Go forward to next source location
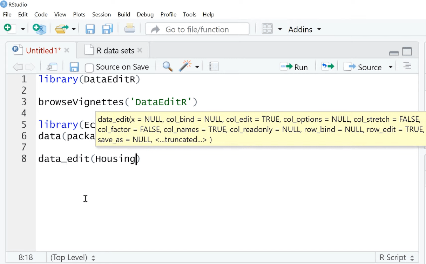Image resolution: width=426 pixels, height=264 pixels. point(30,67)
